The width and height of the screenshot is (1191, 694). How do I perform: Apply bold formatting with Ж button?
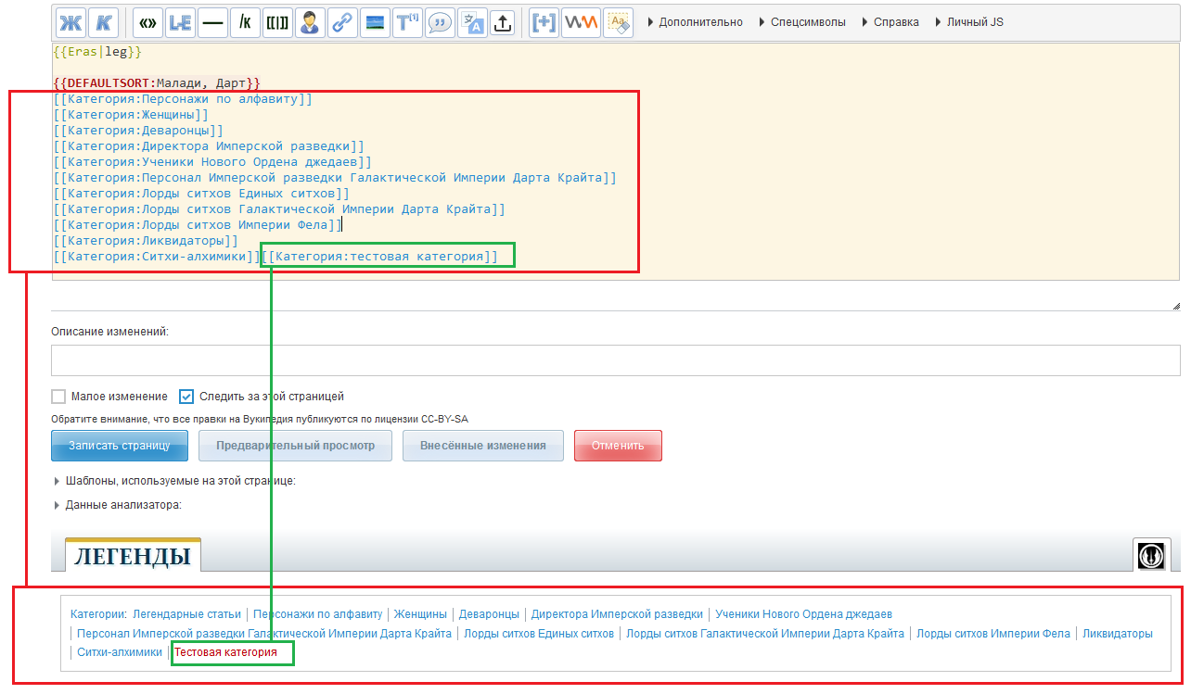point(70,23)
